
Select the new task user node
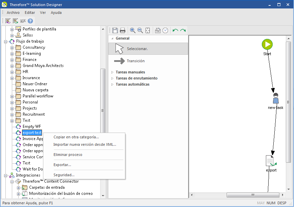276,98
